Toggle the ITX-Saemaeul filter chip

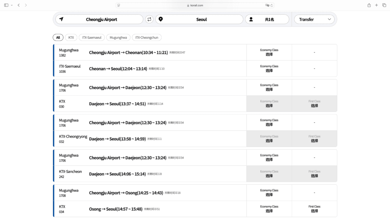(x=92, y=38)
